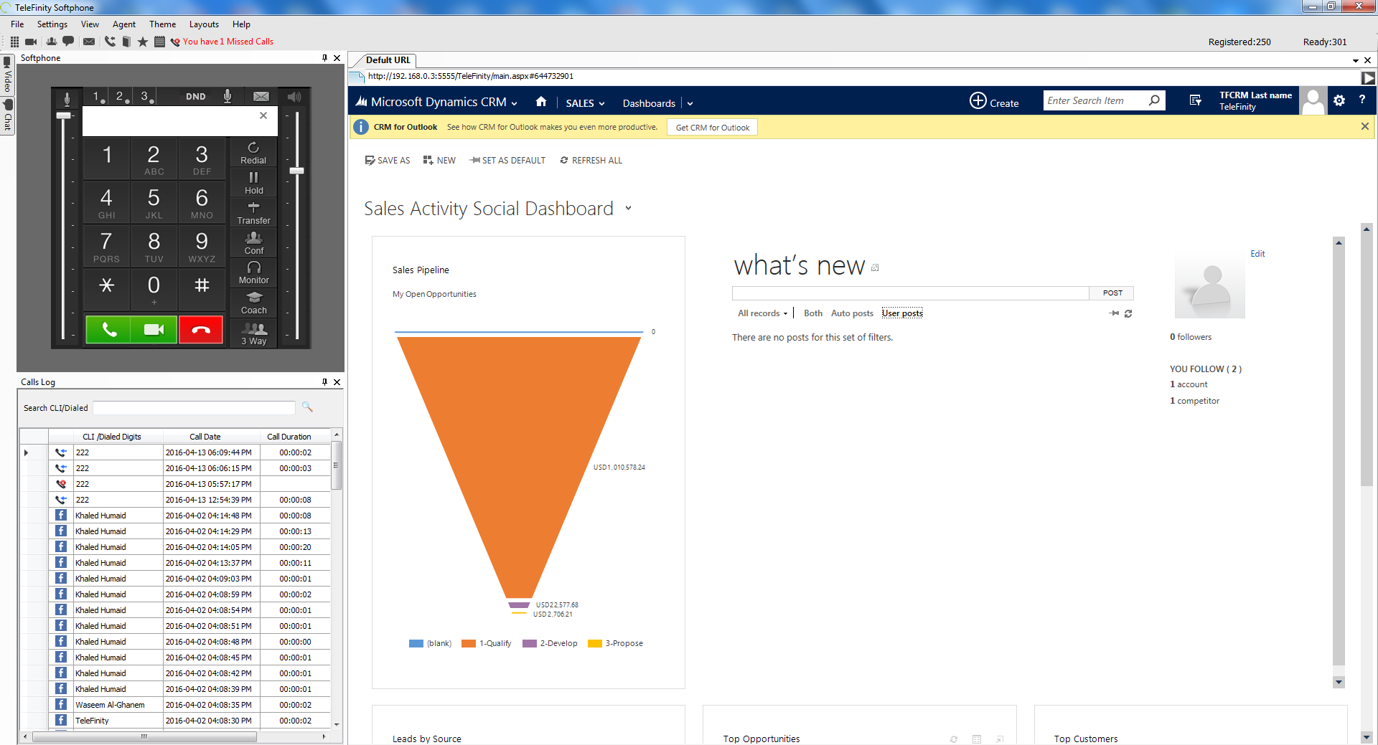Expand Microsoft Dynamics CRM navigation dropdown

(514, 103)
